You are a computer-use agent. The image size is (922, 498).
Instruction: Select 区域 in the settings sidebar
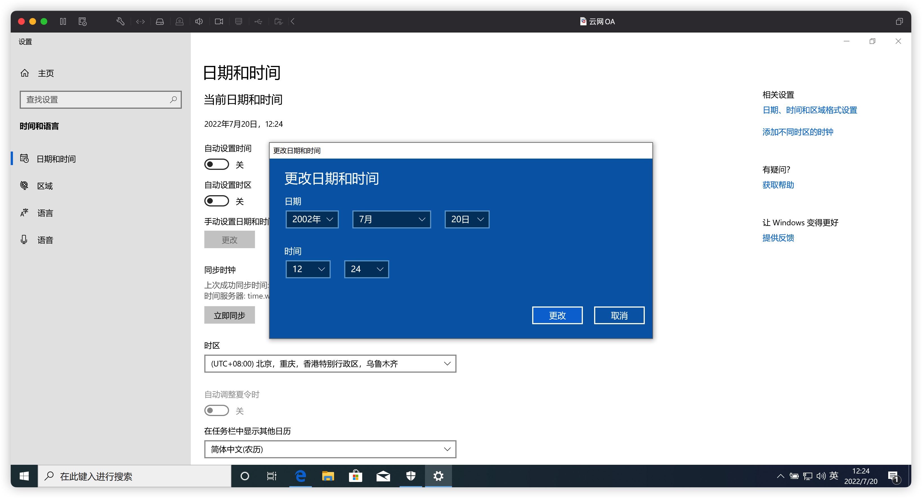pos(45,186)
